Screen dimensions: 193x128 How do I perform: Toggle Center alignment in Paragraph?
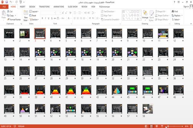click(x=78, y=18)
